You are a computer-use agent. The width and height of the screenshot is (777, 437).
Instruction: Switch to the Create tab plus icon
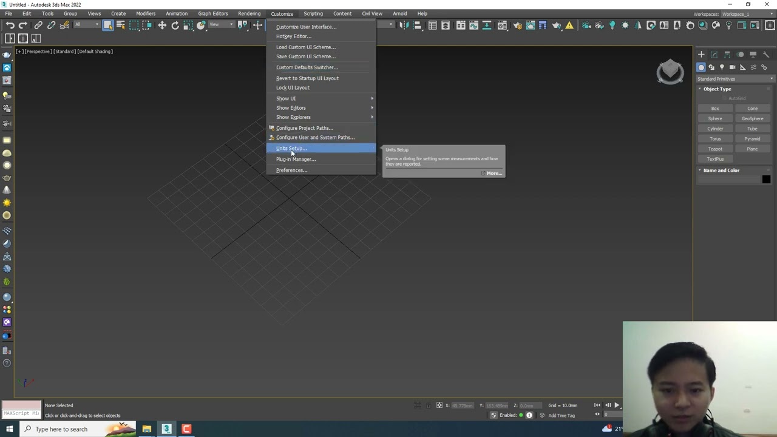coord(701,55)
